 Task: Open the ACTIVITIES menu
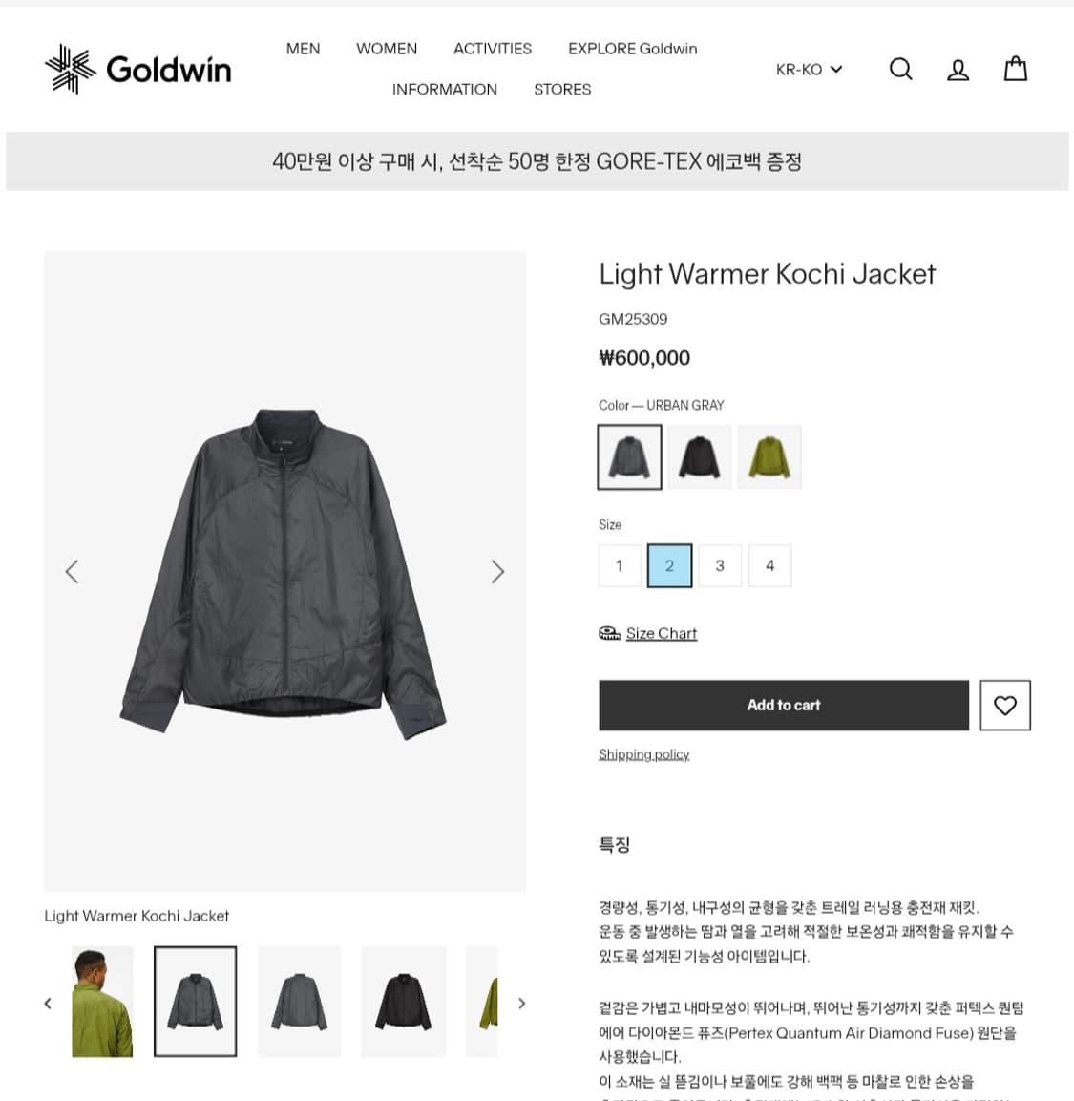pos(493,49)
